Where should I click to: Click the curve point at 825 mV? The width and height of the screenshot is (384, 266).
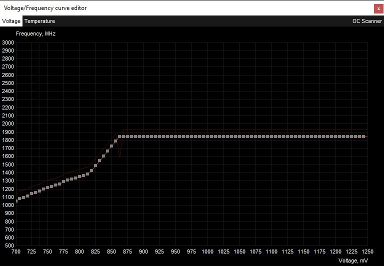pyautogui.click(x=95, y=165)
